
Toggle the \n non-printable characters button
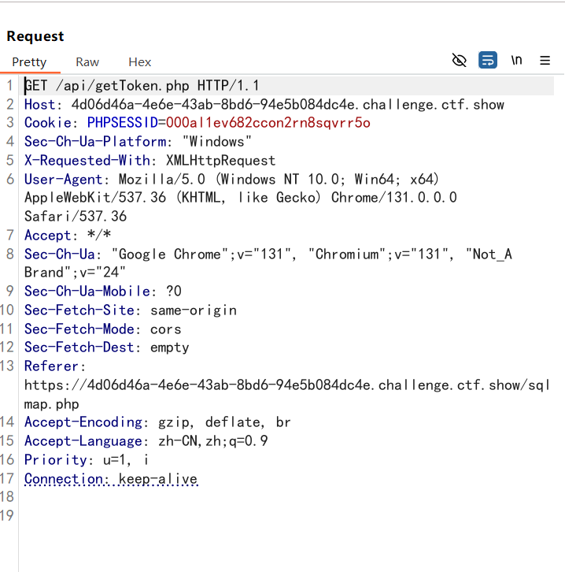click(x=516, y=60)
